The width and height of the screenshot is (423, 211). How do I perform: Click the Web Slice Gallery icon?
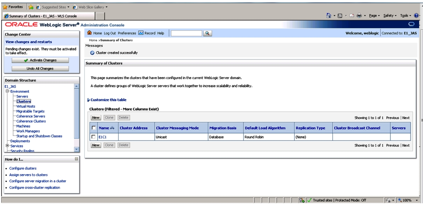coord(75,7)
